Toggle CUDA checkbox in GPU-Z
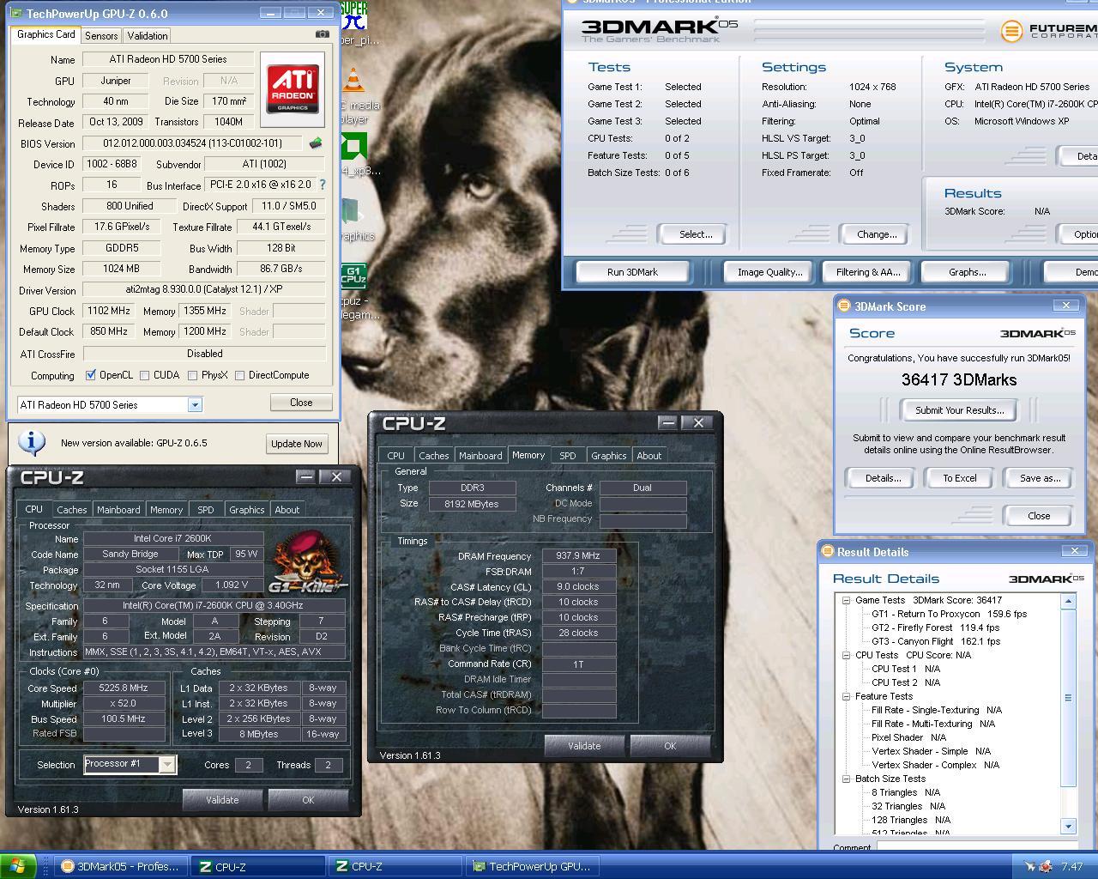 point(145,375)
